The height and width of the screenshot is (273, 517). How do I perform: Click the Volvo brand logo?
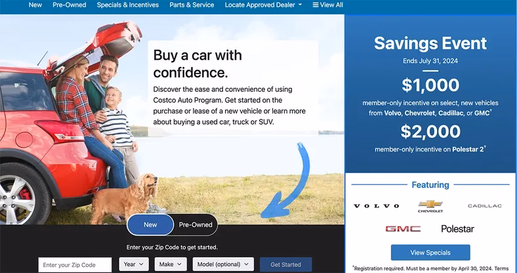tap(376, 206)
